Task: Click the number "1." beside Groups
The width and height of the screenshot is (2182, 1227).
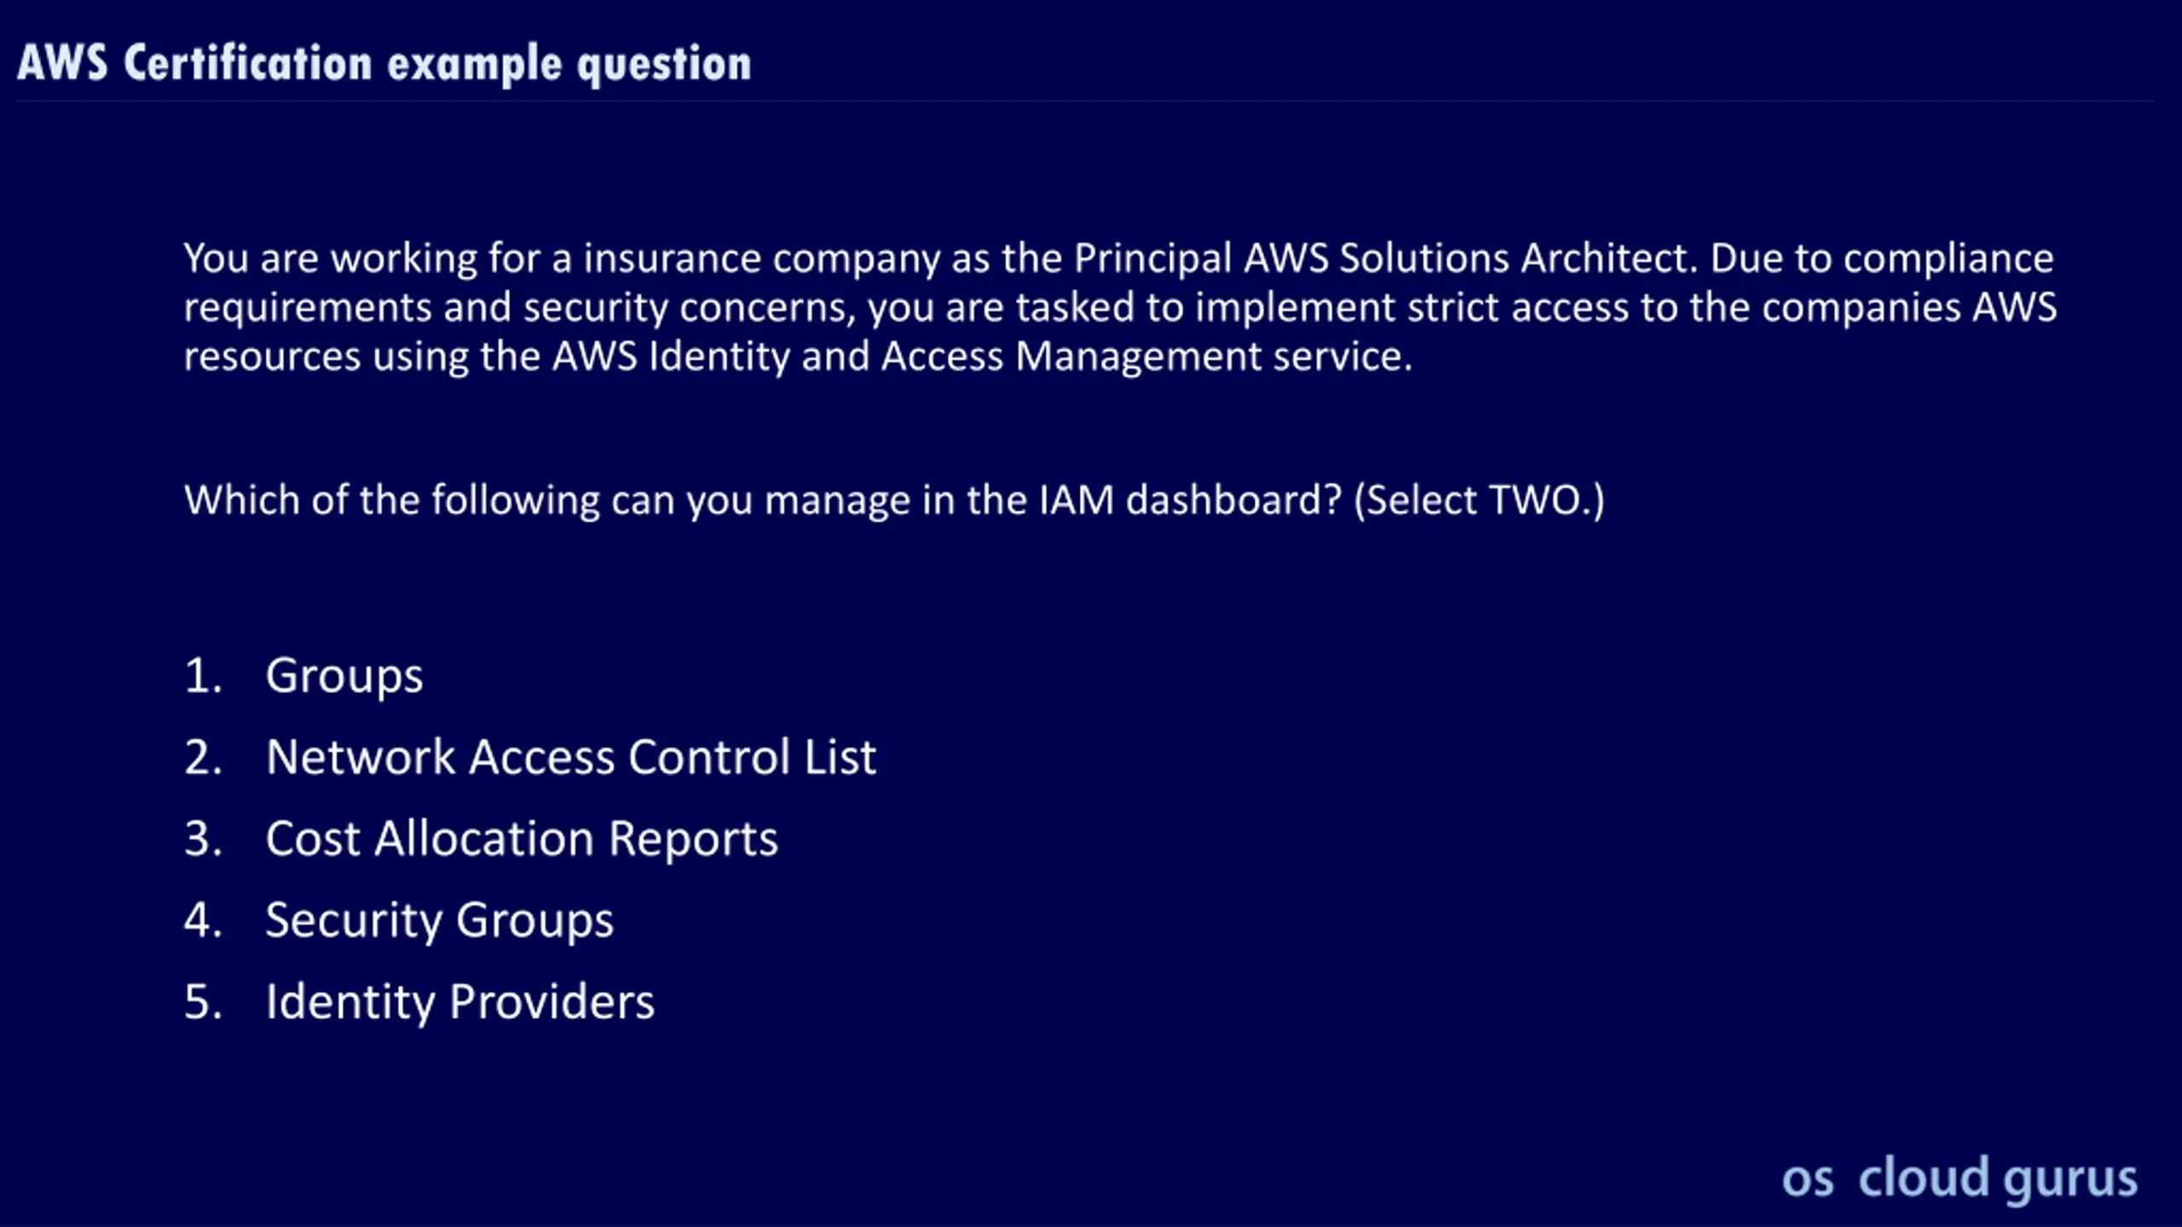Action: pyautogui.click(x=204, y=676)
